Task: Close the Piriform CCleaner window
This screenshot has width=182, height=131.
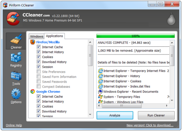Action: click(172, 4)
